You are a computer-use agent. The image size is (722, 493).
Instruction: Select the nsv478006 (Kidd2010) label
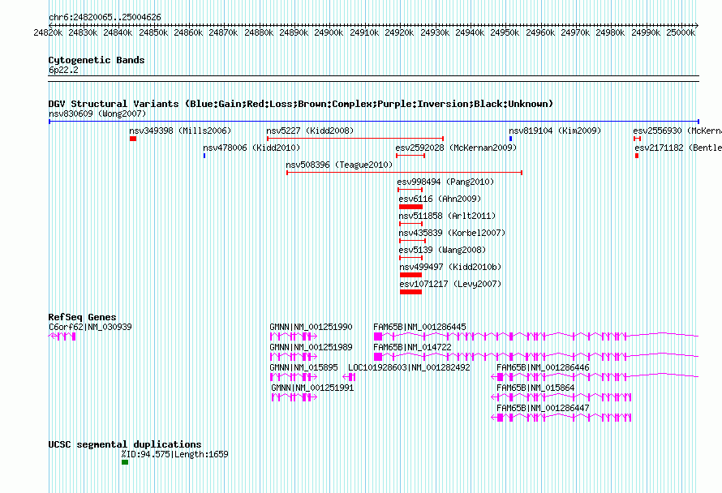pyautogui.click(x=251, y=148)
